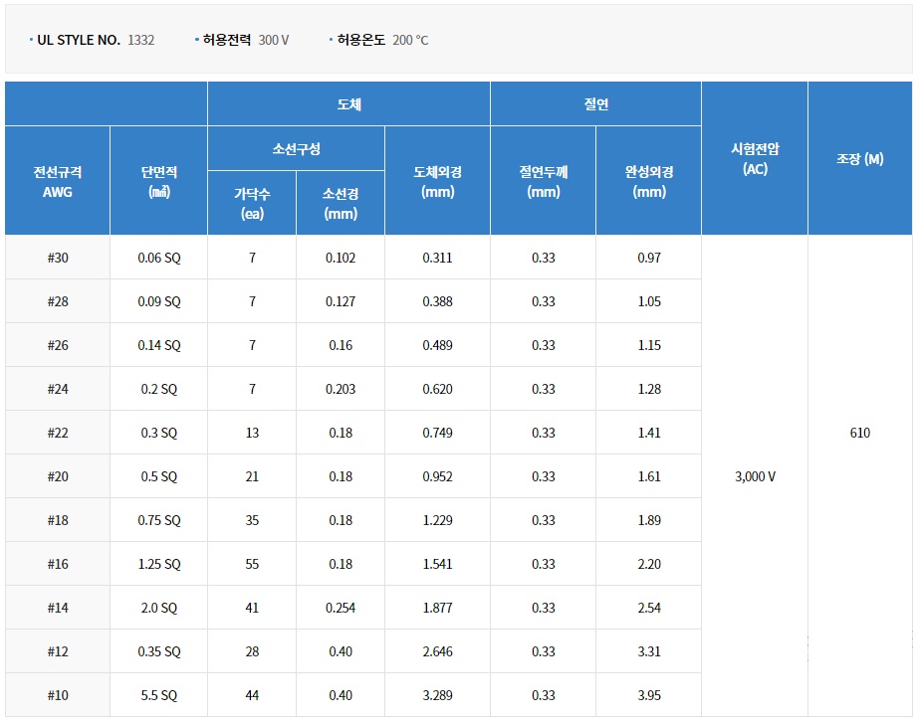Click the 610 length value cell
Screen dimensions: 918x725
pos(859,433)
